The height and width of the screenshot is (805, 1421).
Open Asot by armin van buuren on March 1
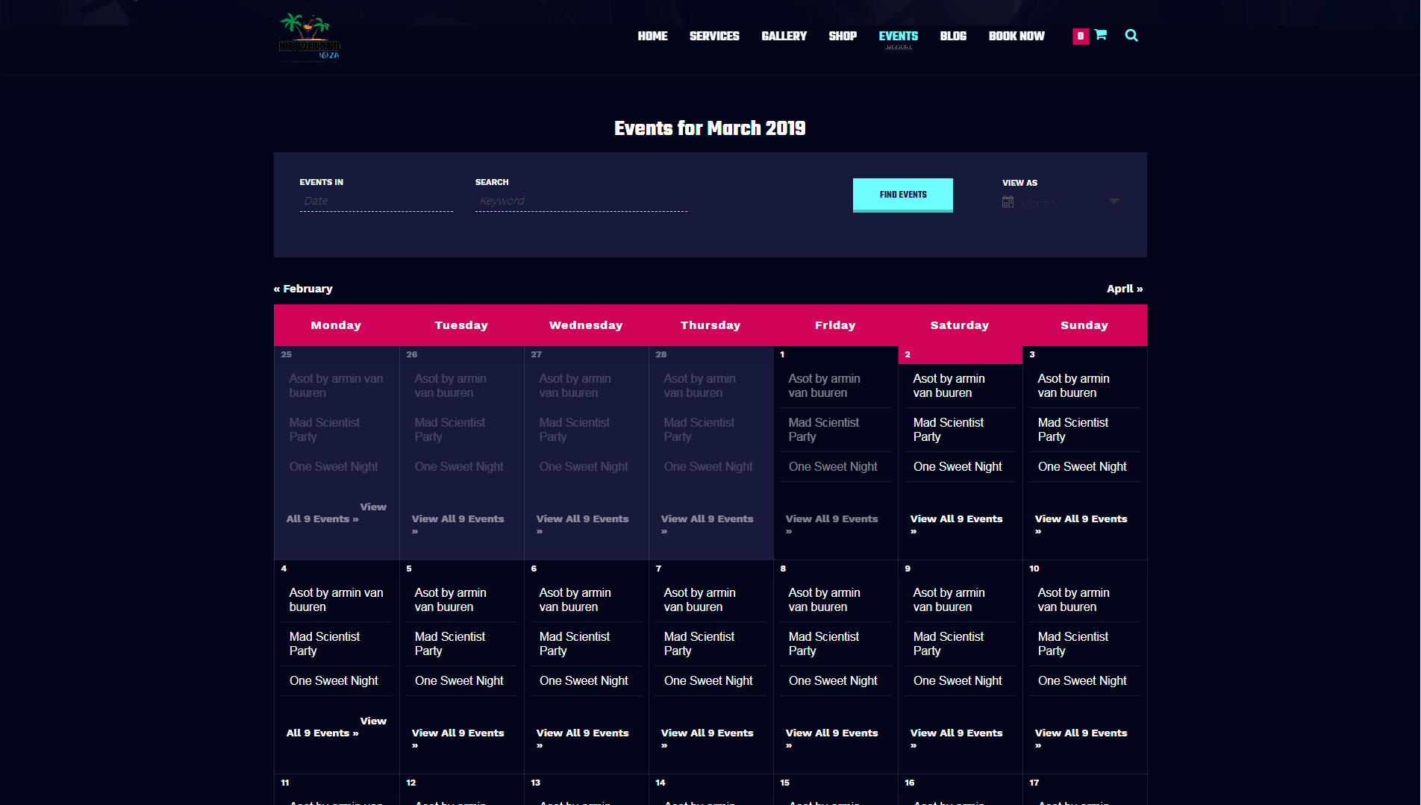pos(825,386)
